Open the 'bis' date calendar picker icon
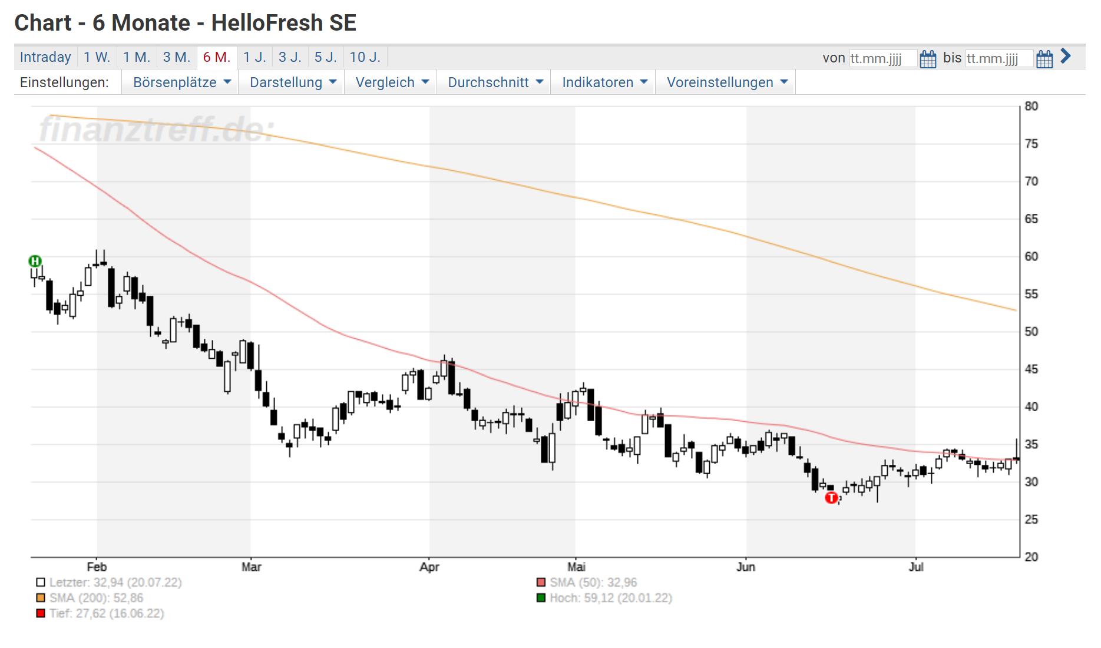The height and width of the screenshot is (648, 1101). 1044,59
